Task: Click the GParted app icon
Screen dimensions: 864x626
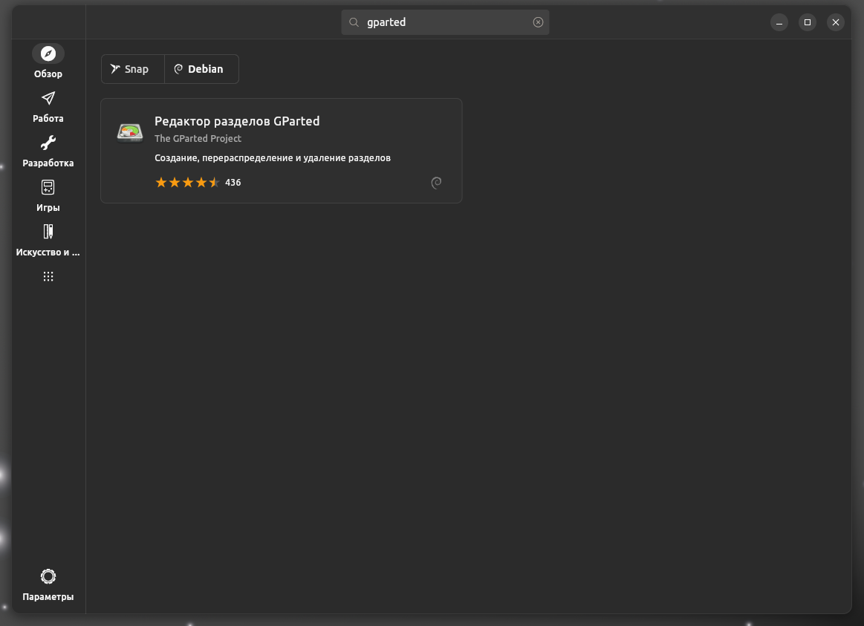Action: (130, 133)
